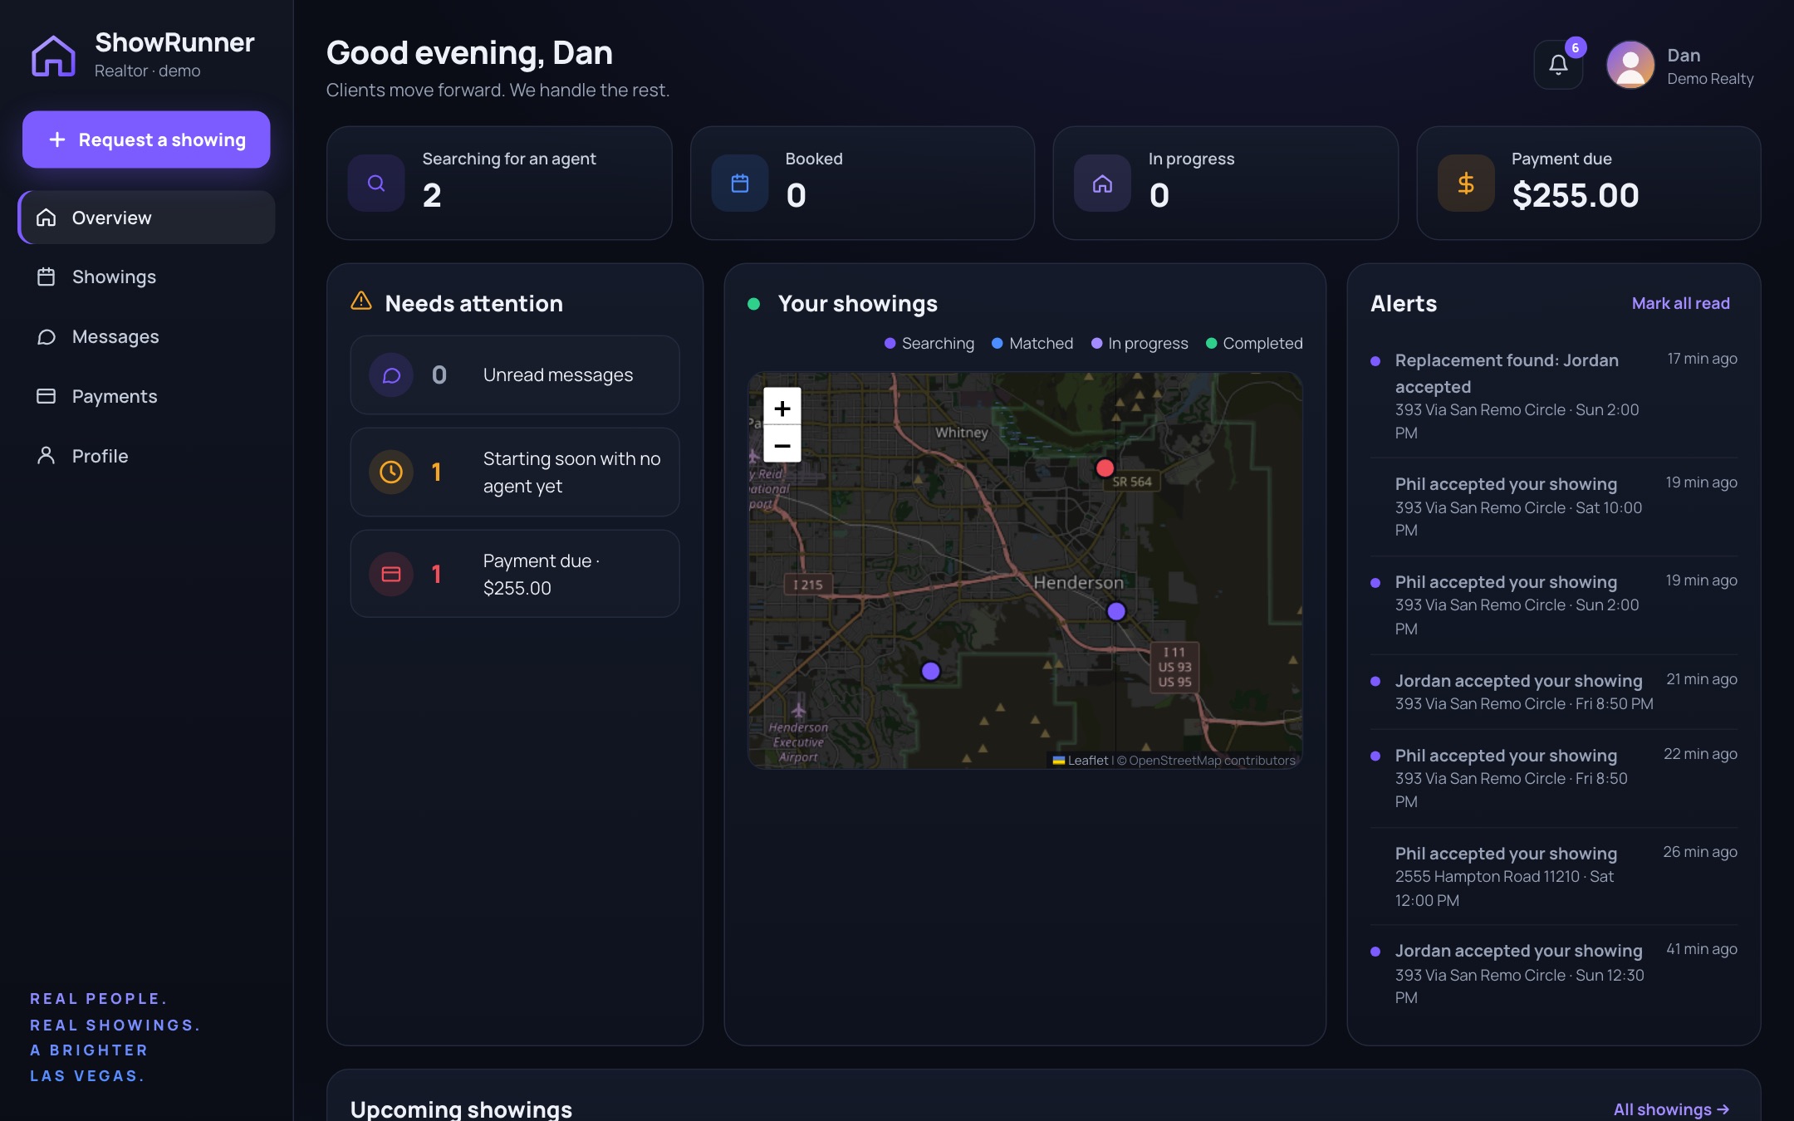Click the Searching for an agent magnifier icon
Image resolution: width=1794 pixels, height=1121 pixels.
click(376, 183)
